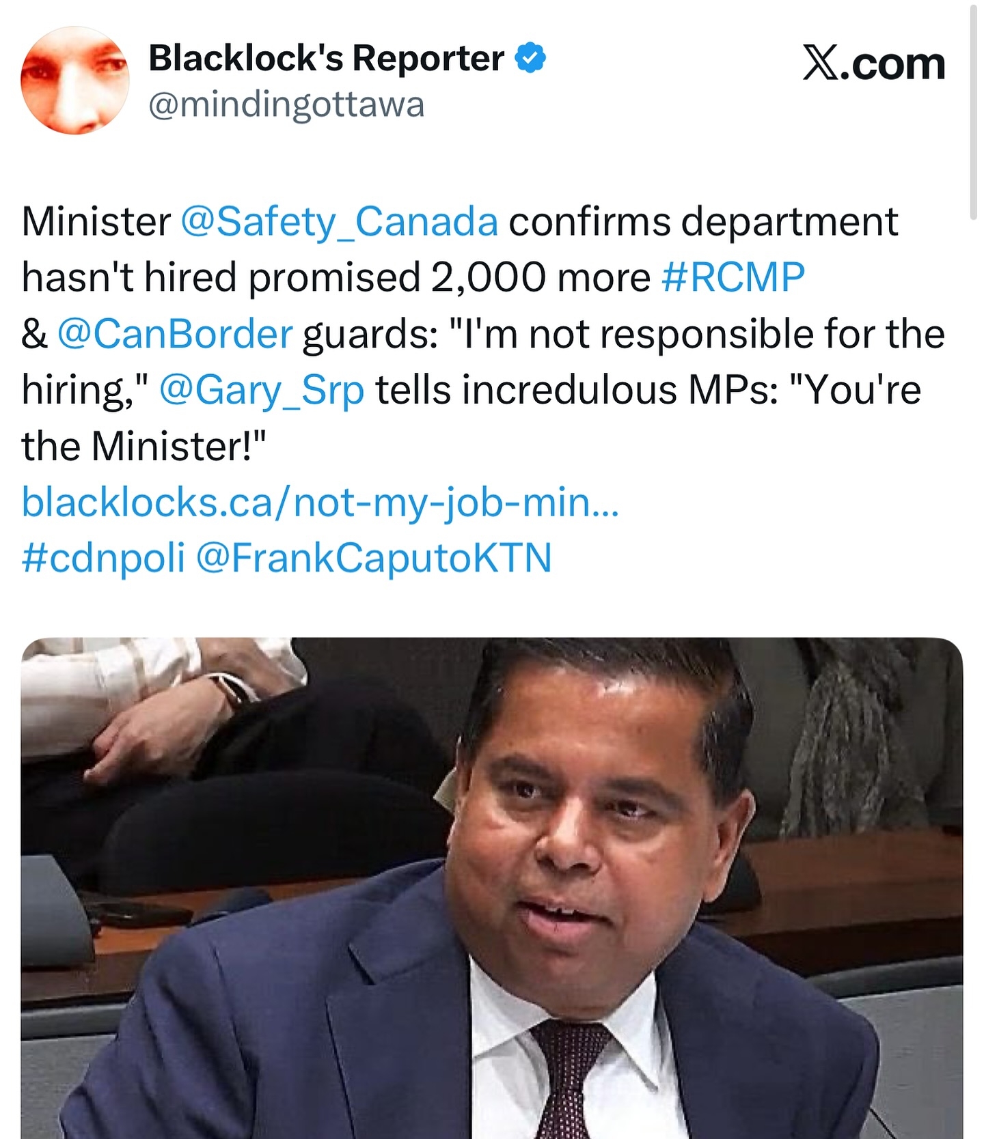
Task: Open the #RCMP hashtag
Action: click(733, 277)
